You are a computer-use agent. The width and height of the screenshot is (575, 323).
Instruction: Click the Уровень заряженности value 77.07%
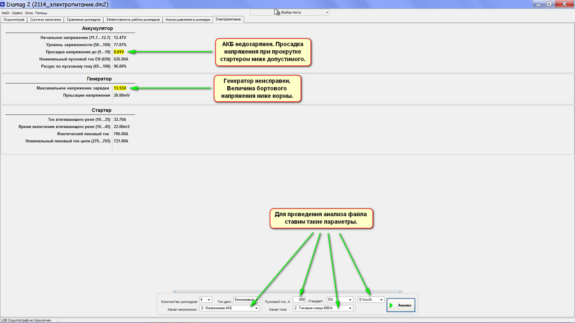coord(120,45)
